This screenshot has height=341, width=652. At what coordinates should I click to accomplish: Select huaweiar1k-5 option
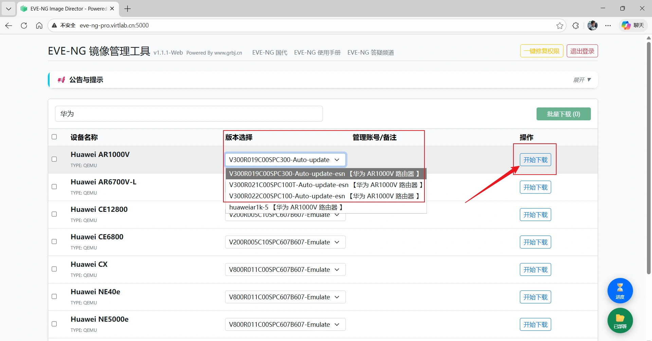coord(326,207)
